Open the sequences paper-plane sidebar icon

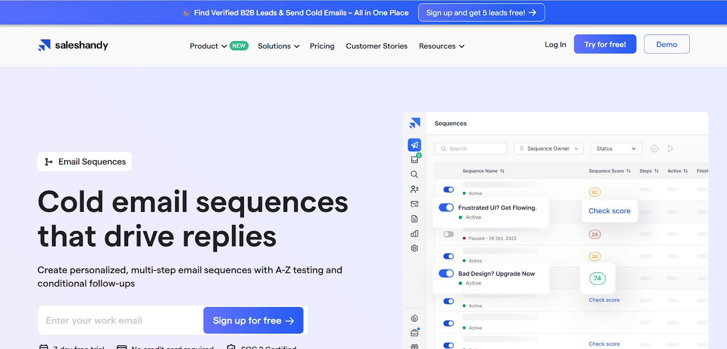click(414, 145)
